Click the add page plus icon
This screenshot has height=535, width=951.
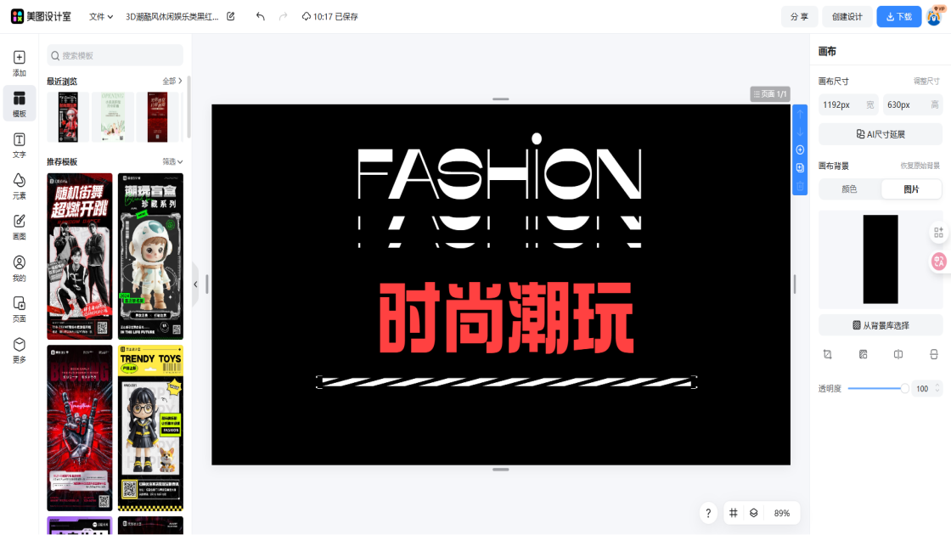[800, 149]
